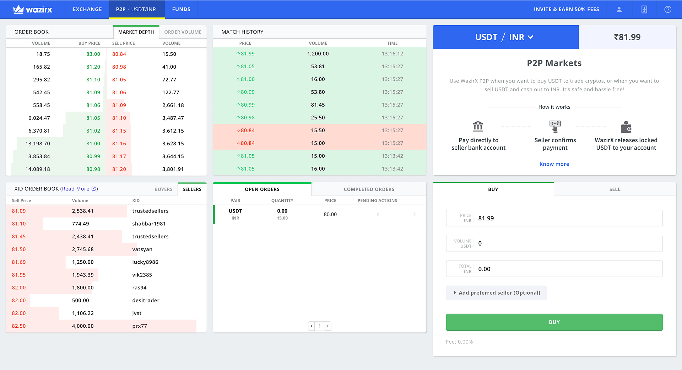Screen dimensions: 682x370
Task: Select the BUY order tab
Action: pos(493,189)
